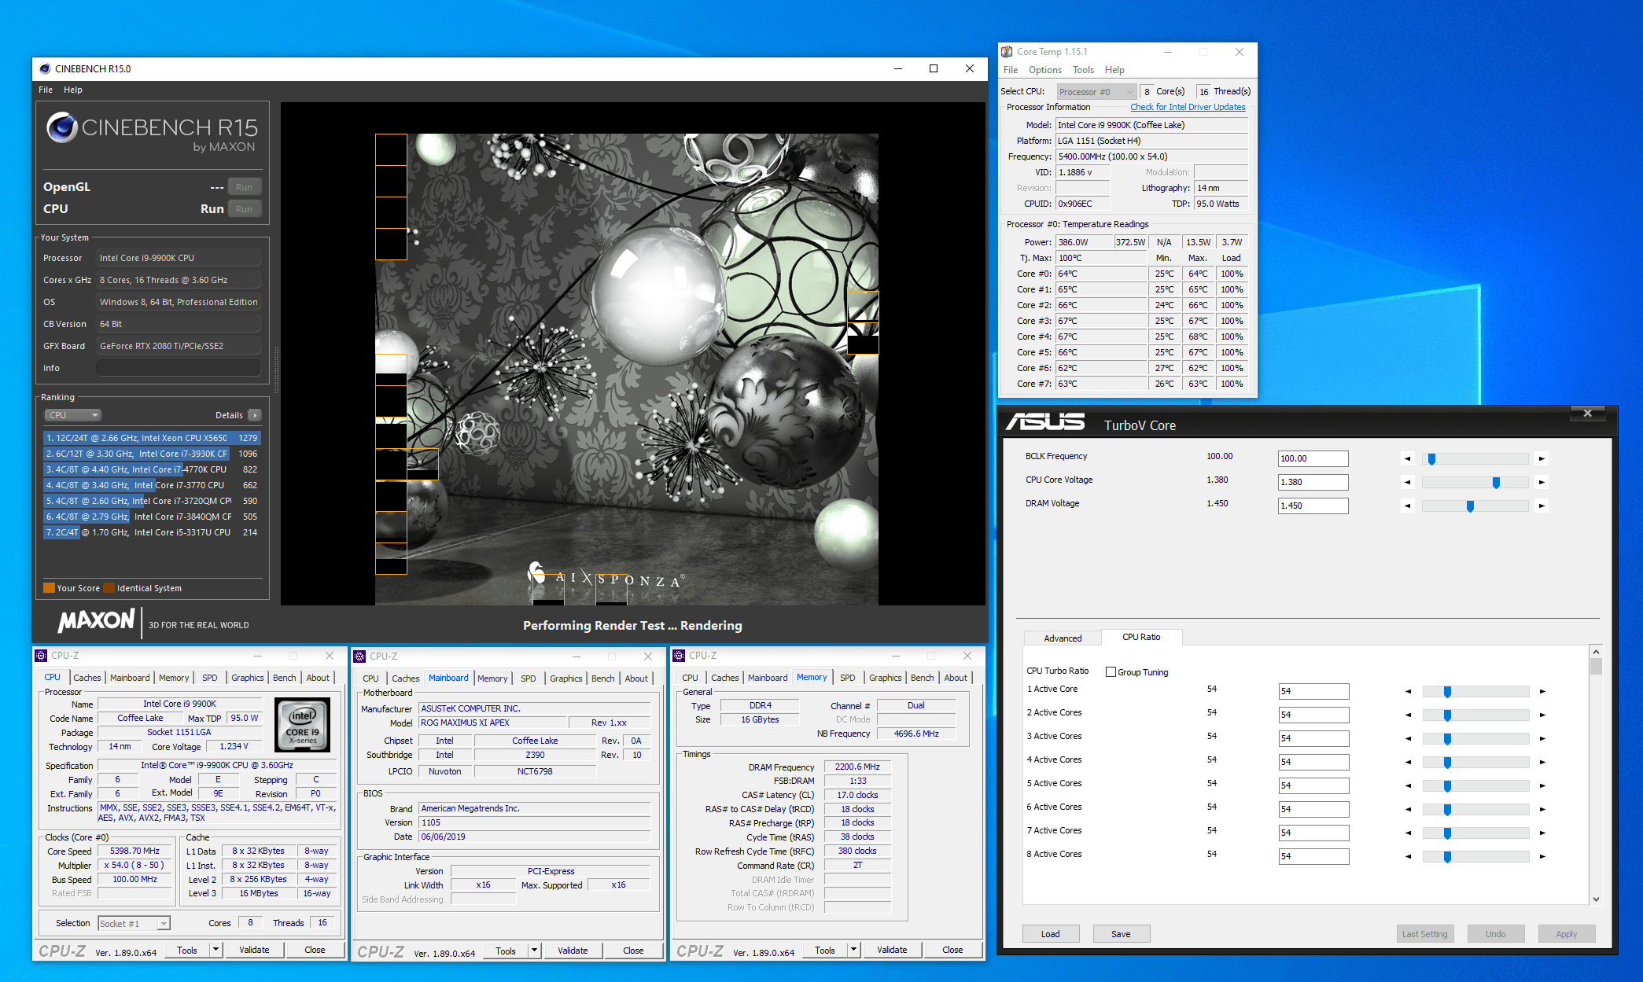Click the Details arrow in Cinebench Ranking
Image resolution: width=1643 pixels, height=982 pixels.
point(254,415)
